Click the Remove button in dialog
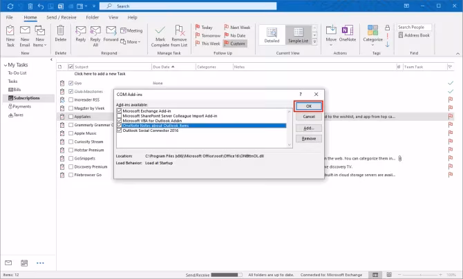Viewport: 463px width, 279px height. coord(309,139)
